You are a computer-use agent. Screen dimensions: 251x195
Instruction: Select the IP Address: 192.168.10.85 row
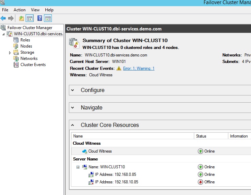161,182
